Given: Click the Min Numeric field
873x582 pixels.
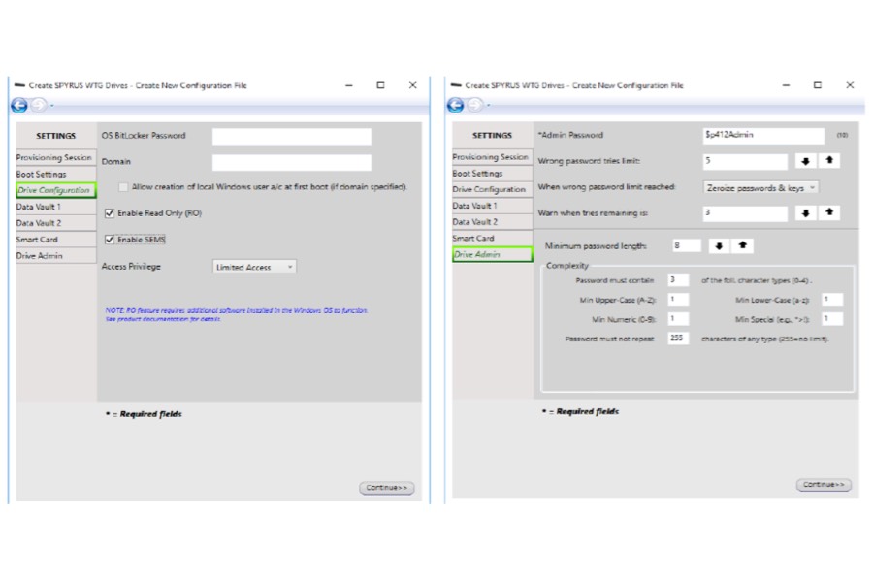Looking at the screenshot, I should (x=678, y=319).
